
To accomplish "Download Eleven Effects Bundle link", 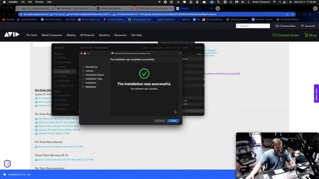I will (60, 126).
